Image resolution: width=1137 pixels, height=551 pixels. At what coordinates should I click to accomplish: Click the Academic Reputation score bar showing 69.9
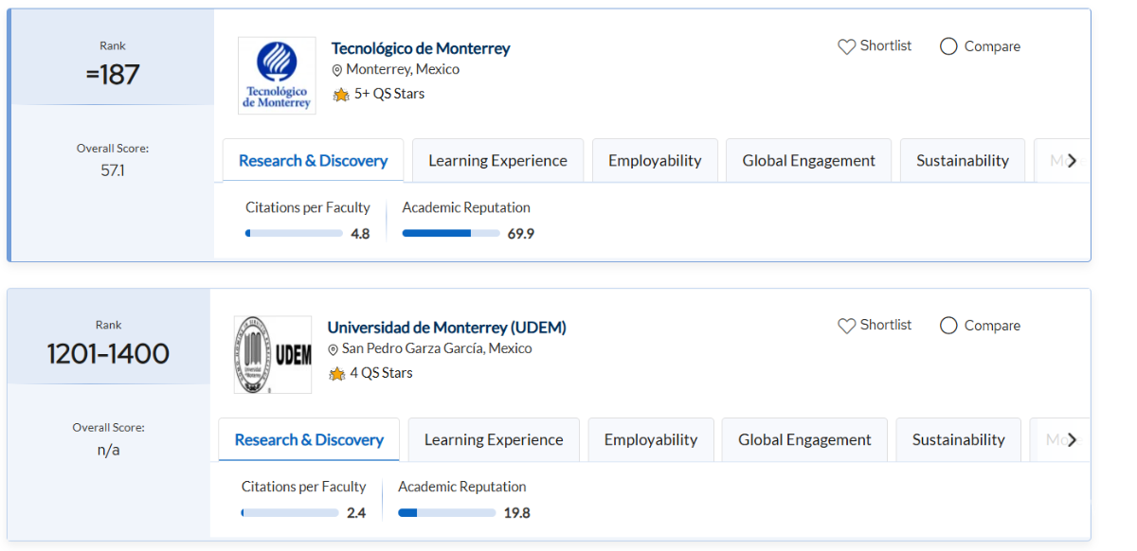(x=450, y=232)
